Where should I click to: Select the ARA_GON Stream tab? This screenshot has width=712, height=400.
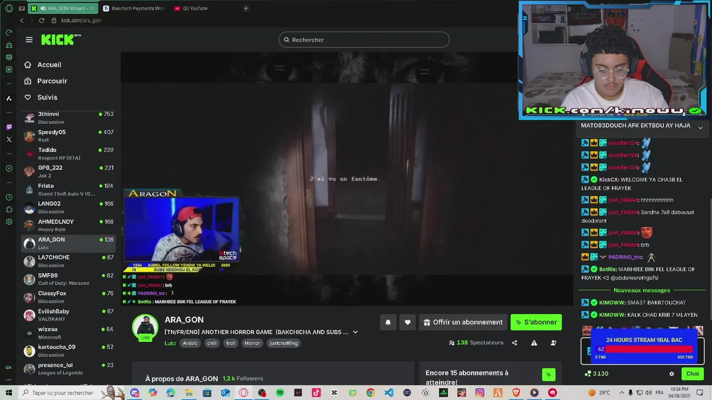click(63, 8)
